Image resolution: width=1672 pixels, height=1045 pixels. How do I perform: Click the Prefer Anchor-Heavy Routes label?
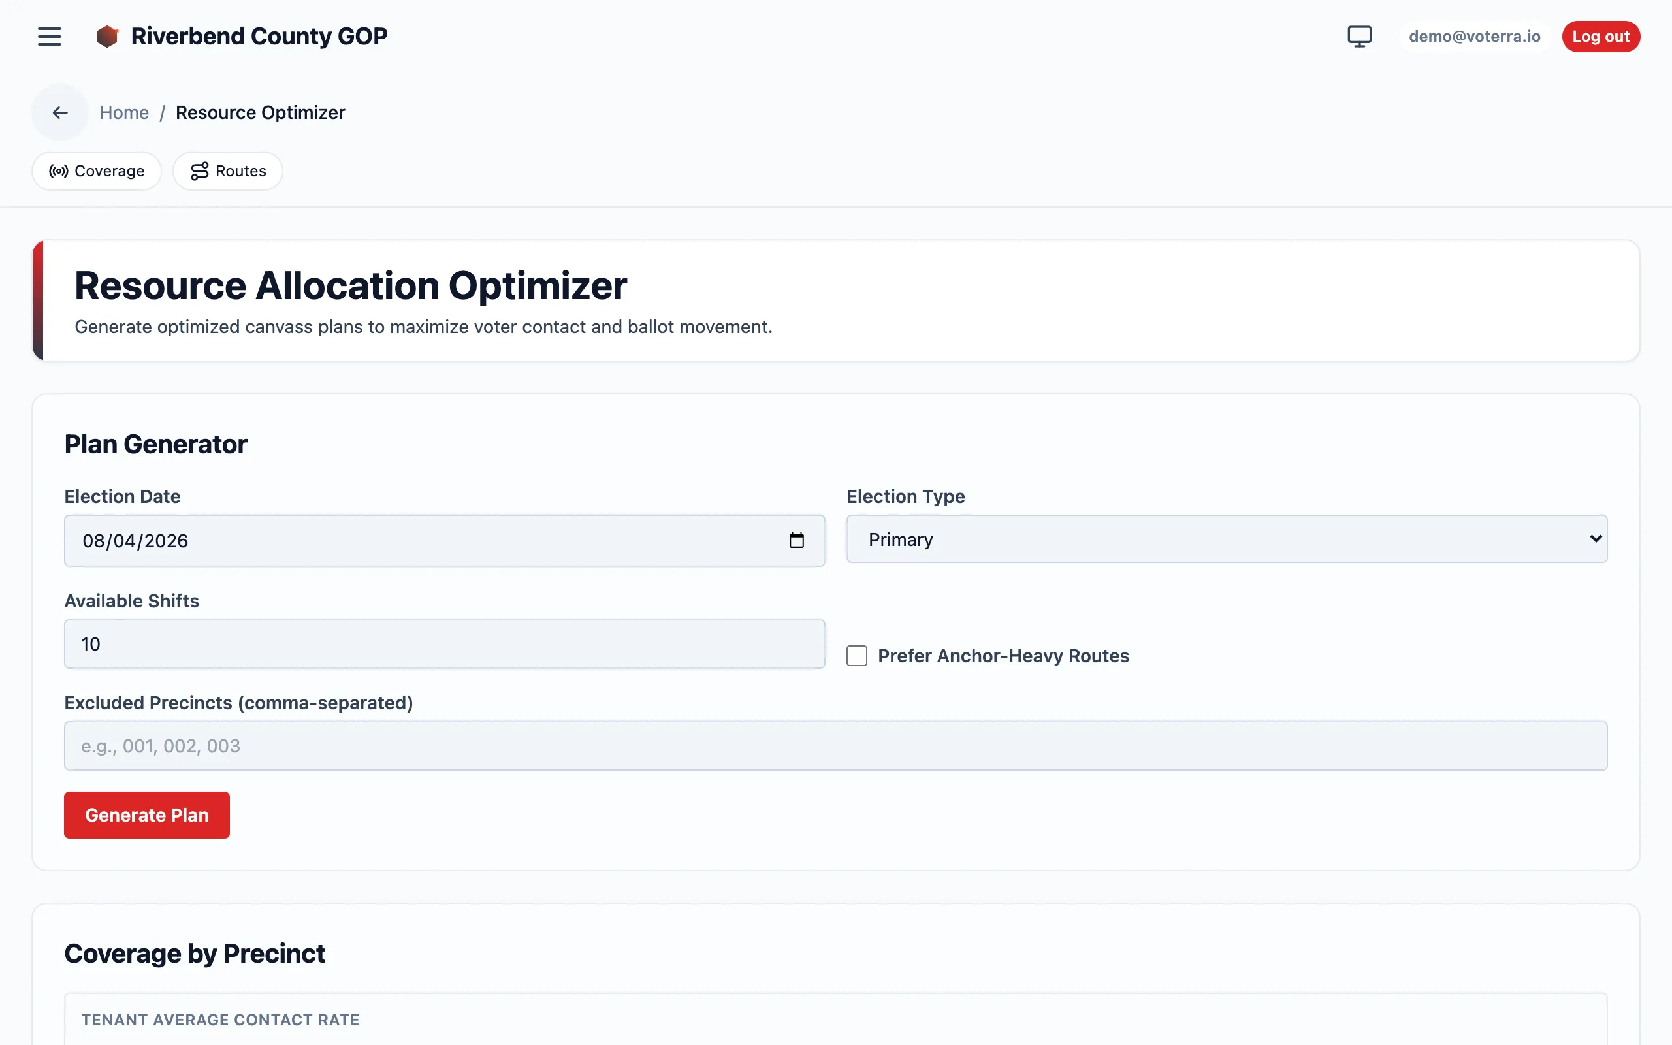pos(1003,656)
